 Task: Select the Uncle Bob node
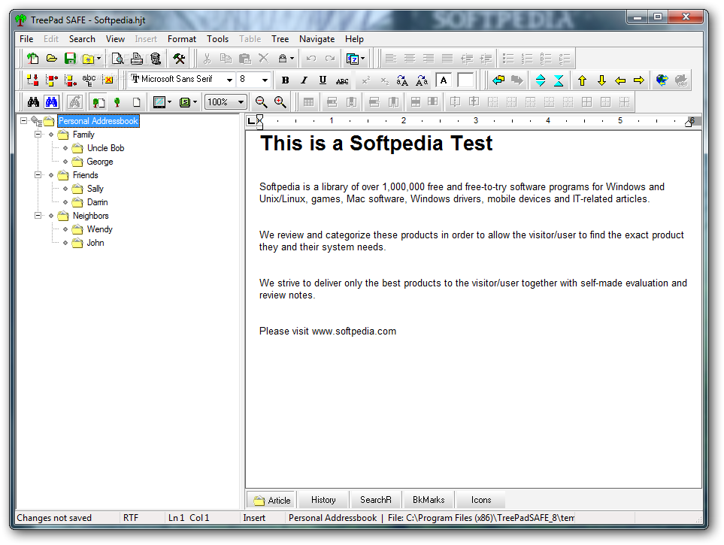[x=106, y=148]
